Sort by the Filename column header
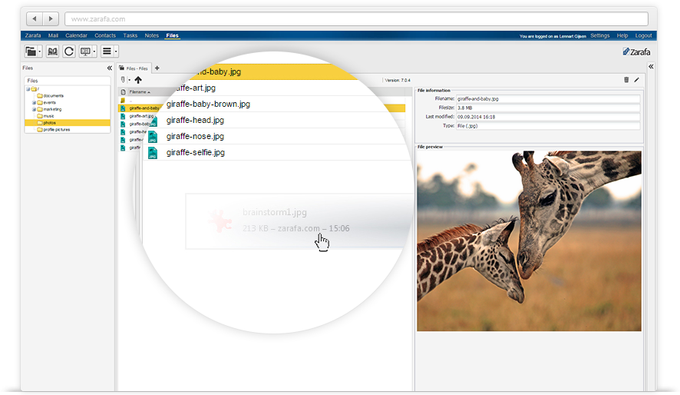Screen dimensions: 680x395 tap(140, 92)
